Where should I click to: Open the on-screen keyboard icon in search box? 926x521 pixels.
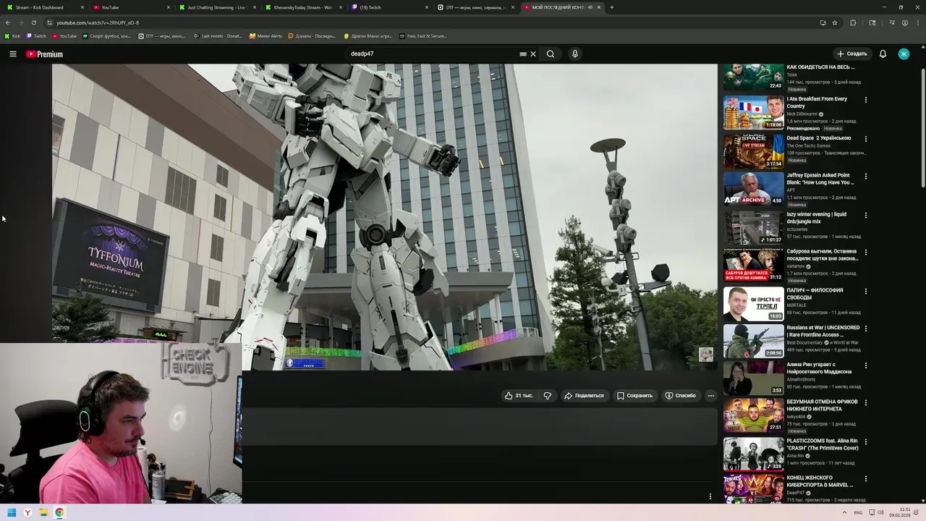[x=523, y=54]
